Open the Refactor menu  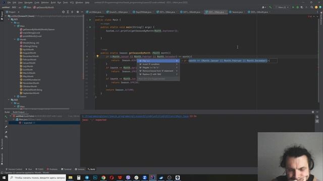tap(45, 3)
